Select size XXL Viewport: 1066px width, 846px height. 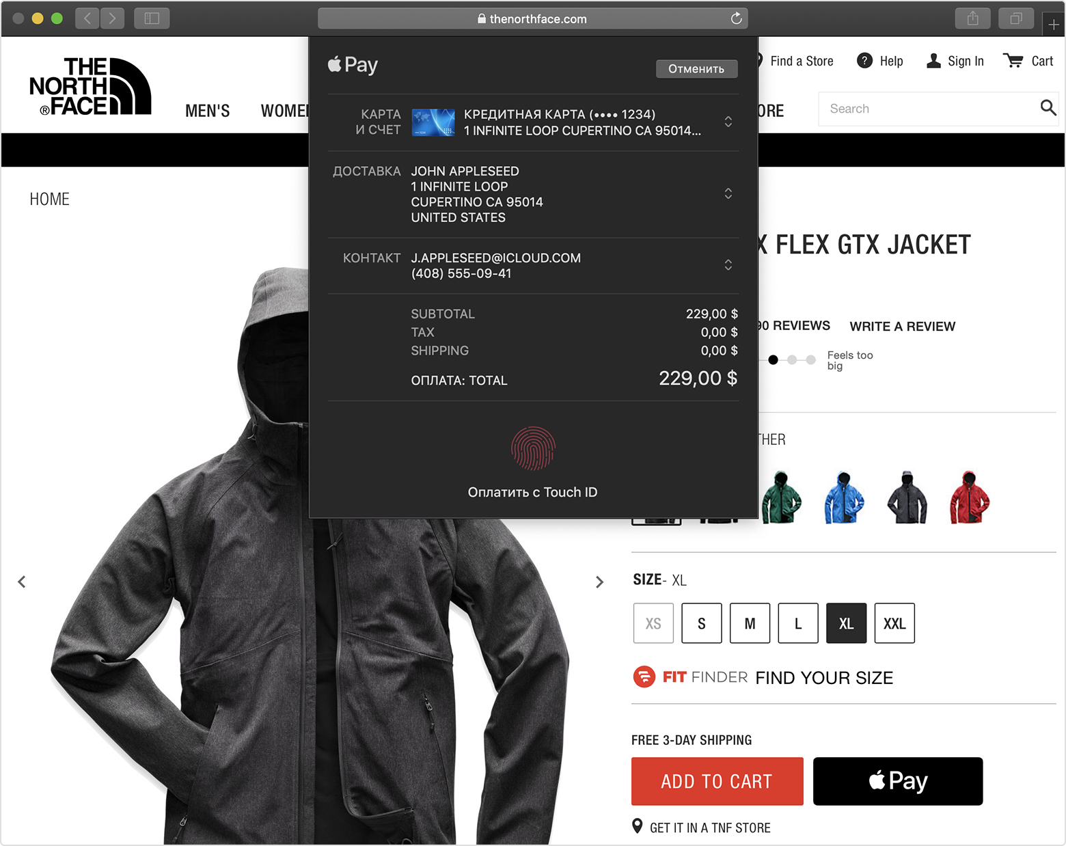click(x=894, y=623)
